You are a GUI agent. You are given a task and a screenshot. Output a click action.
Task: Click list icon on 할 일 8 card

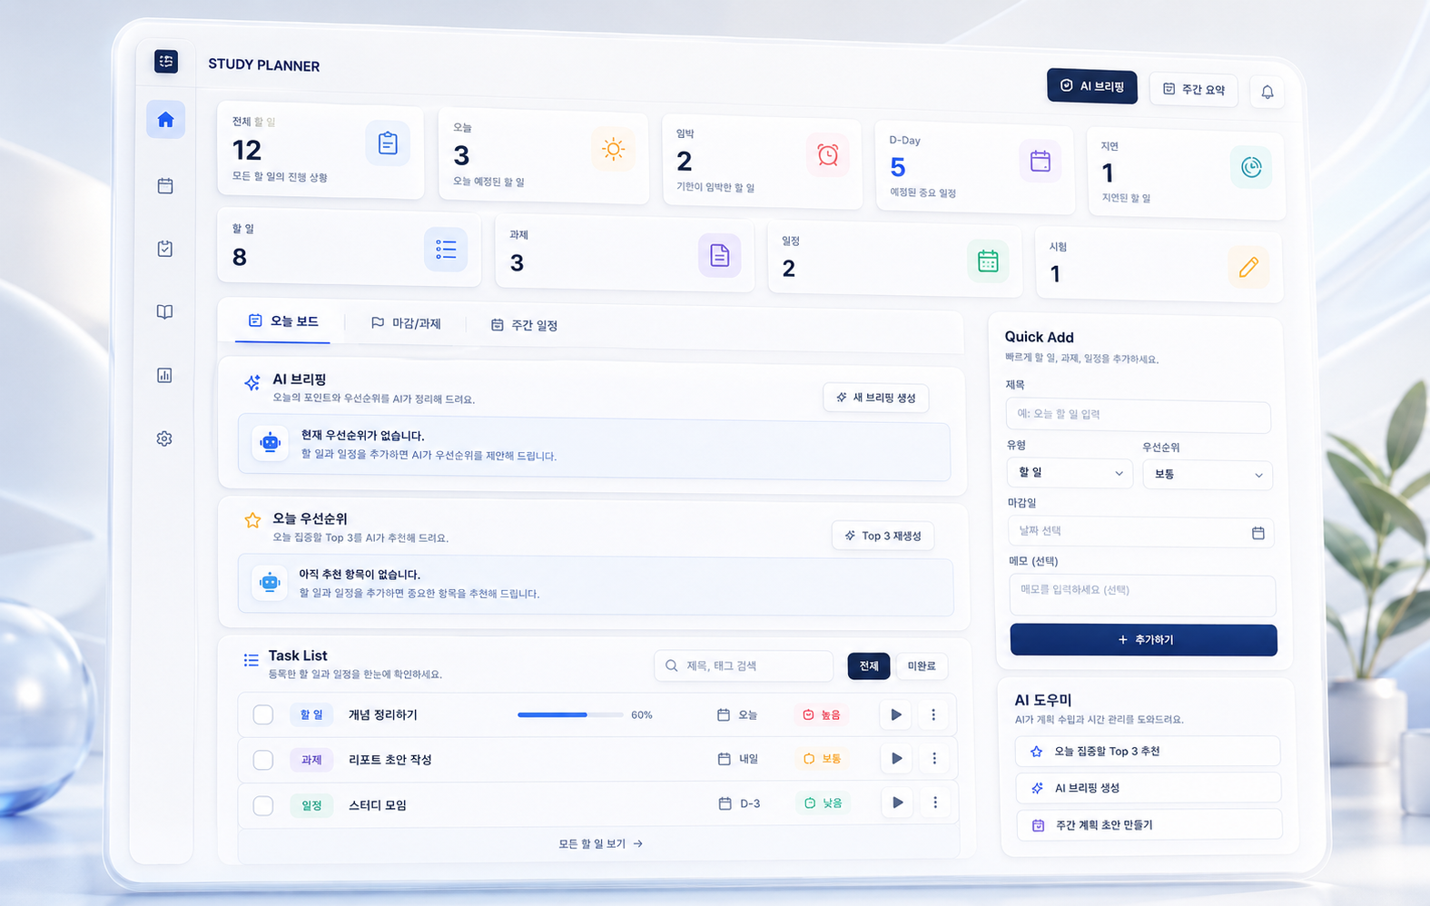pos(446,249)
